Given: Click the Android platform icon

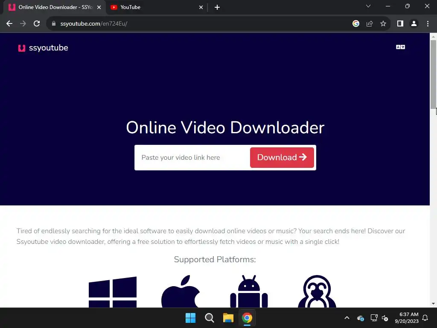Looking at the screenshot, I should point(249,291).
